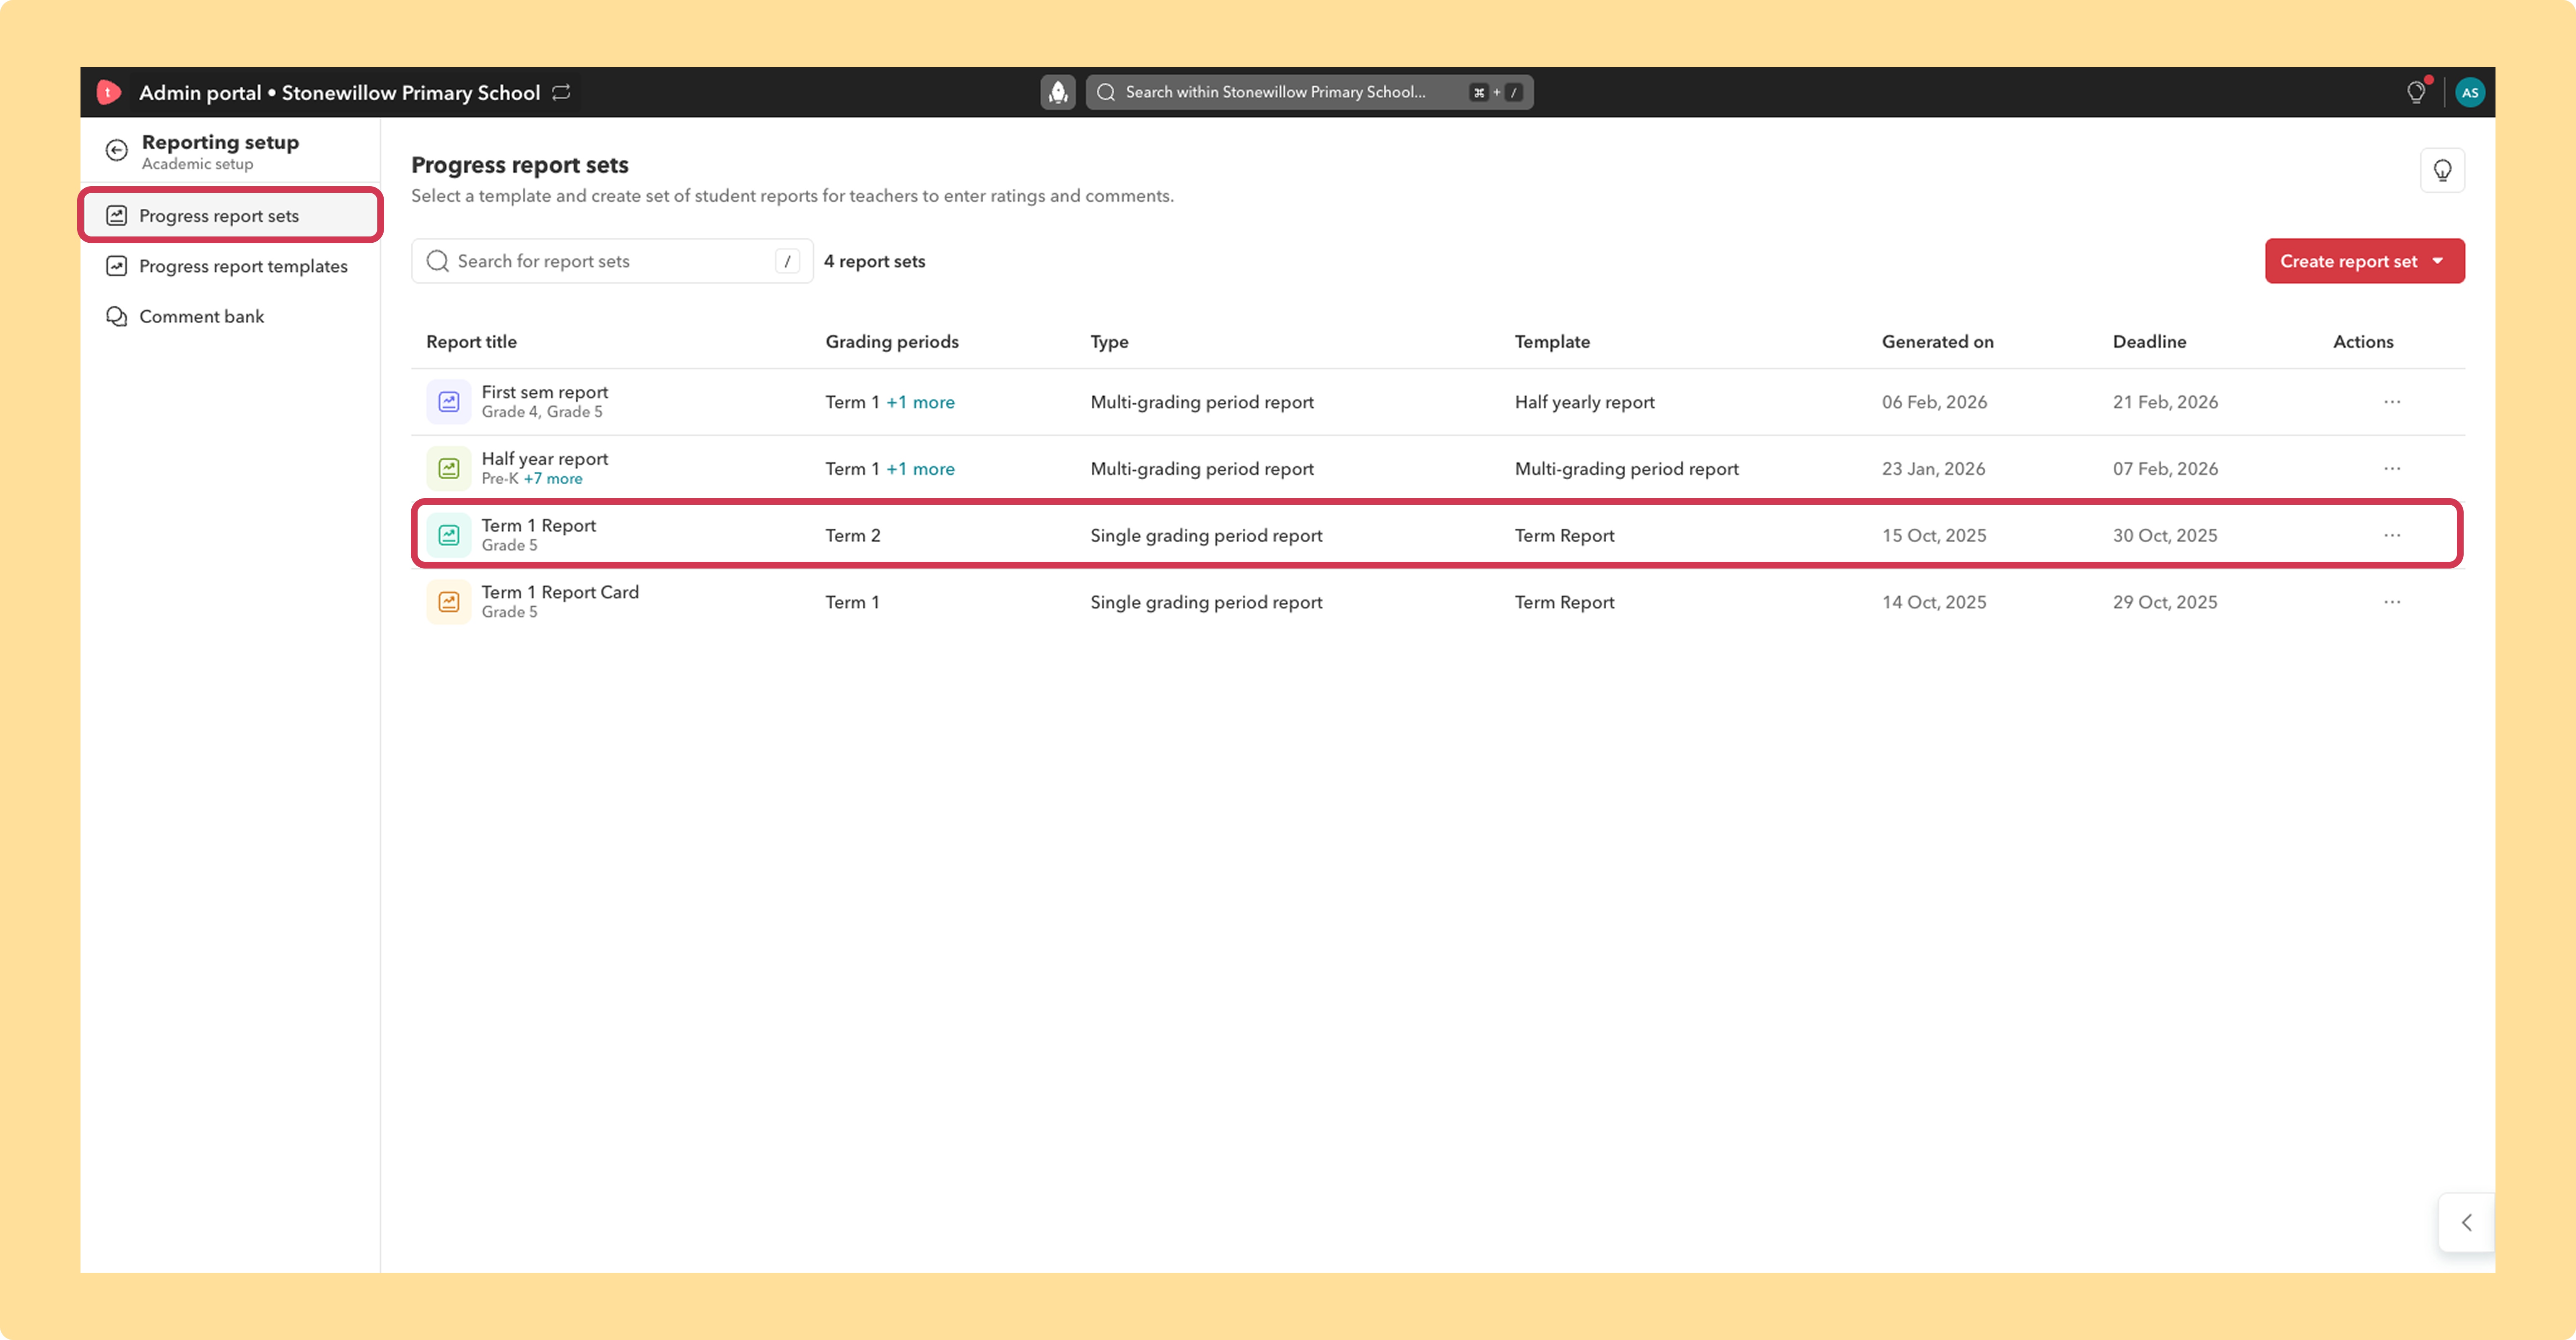2576x1340 pixels.
Task: Open the rocket launcher icon
Action: [1057, 92]
